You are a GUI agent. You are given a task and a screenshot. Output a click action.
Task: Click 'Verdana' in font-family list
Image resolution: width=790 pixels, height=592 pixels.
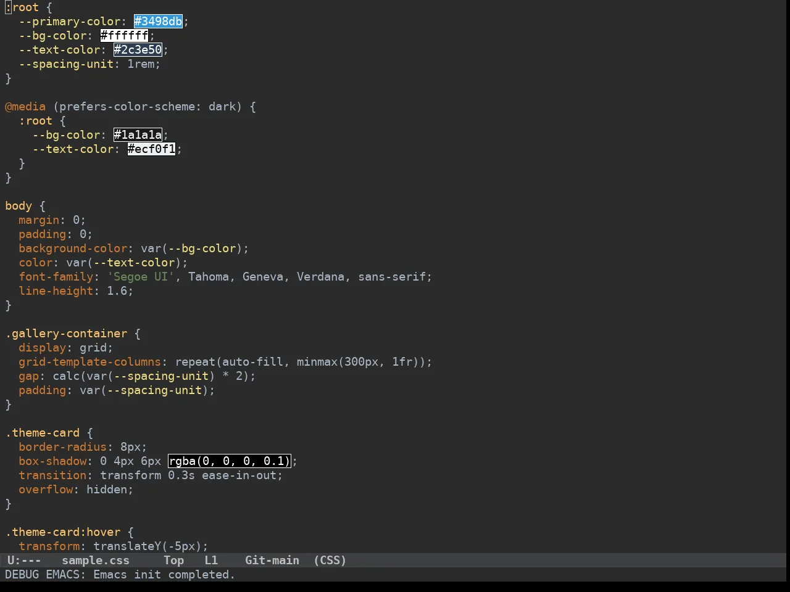click(320, 277)
